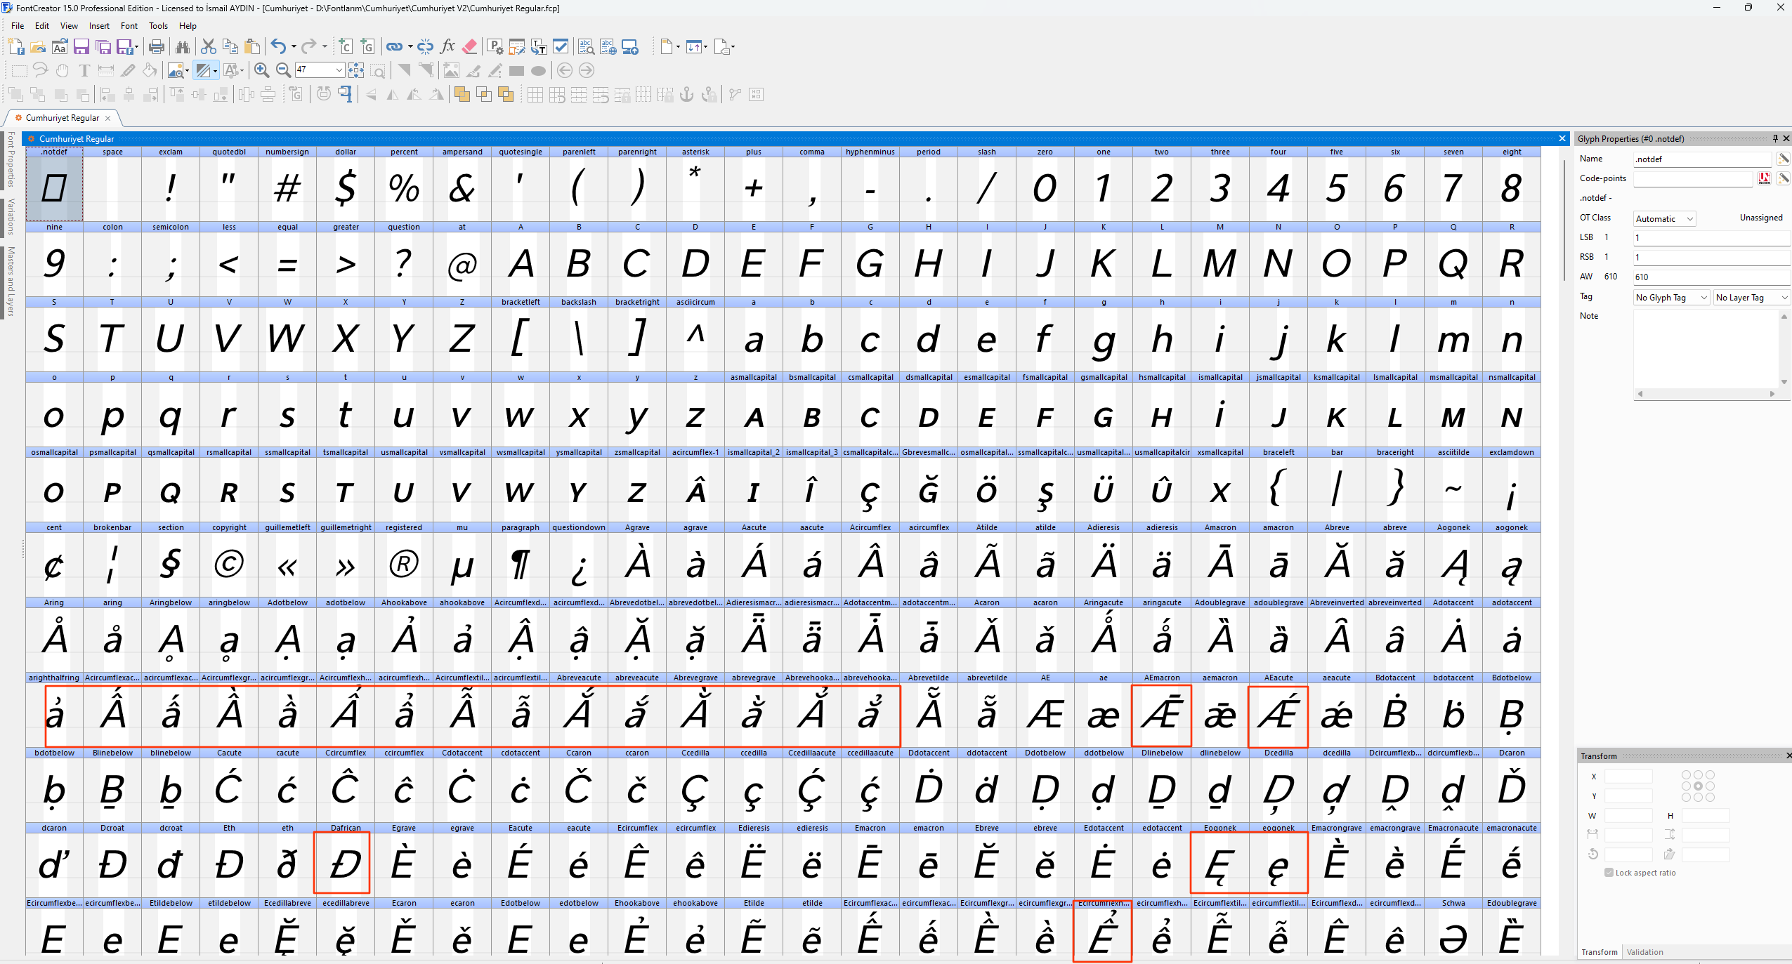Click the fx glyph transformer icon
The width and height of the screenshot is (1792, 964).
pyautogui.click(x=447, y=47)
